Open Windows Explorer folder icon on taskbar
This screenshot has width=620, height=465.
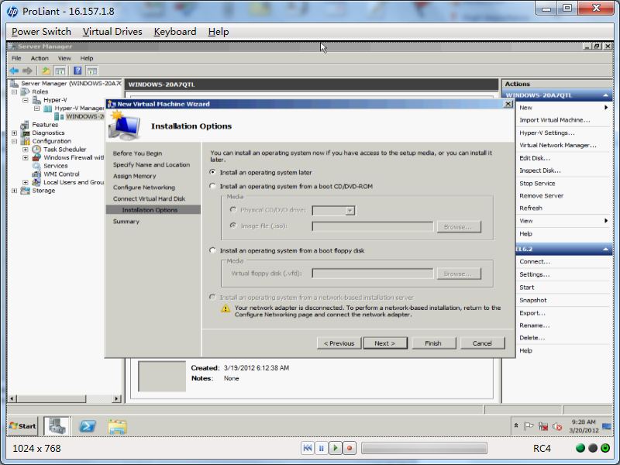[x=118, y=427]
